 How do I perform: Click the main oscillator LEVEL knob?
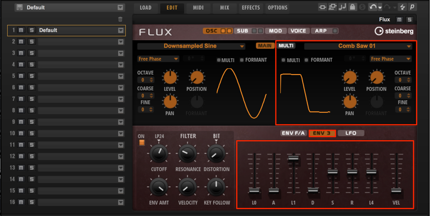click(170, 77)
